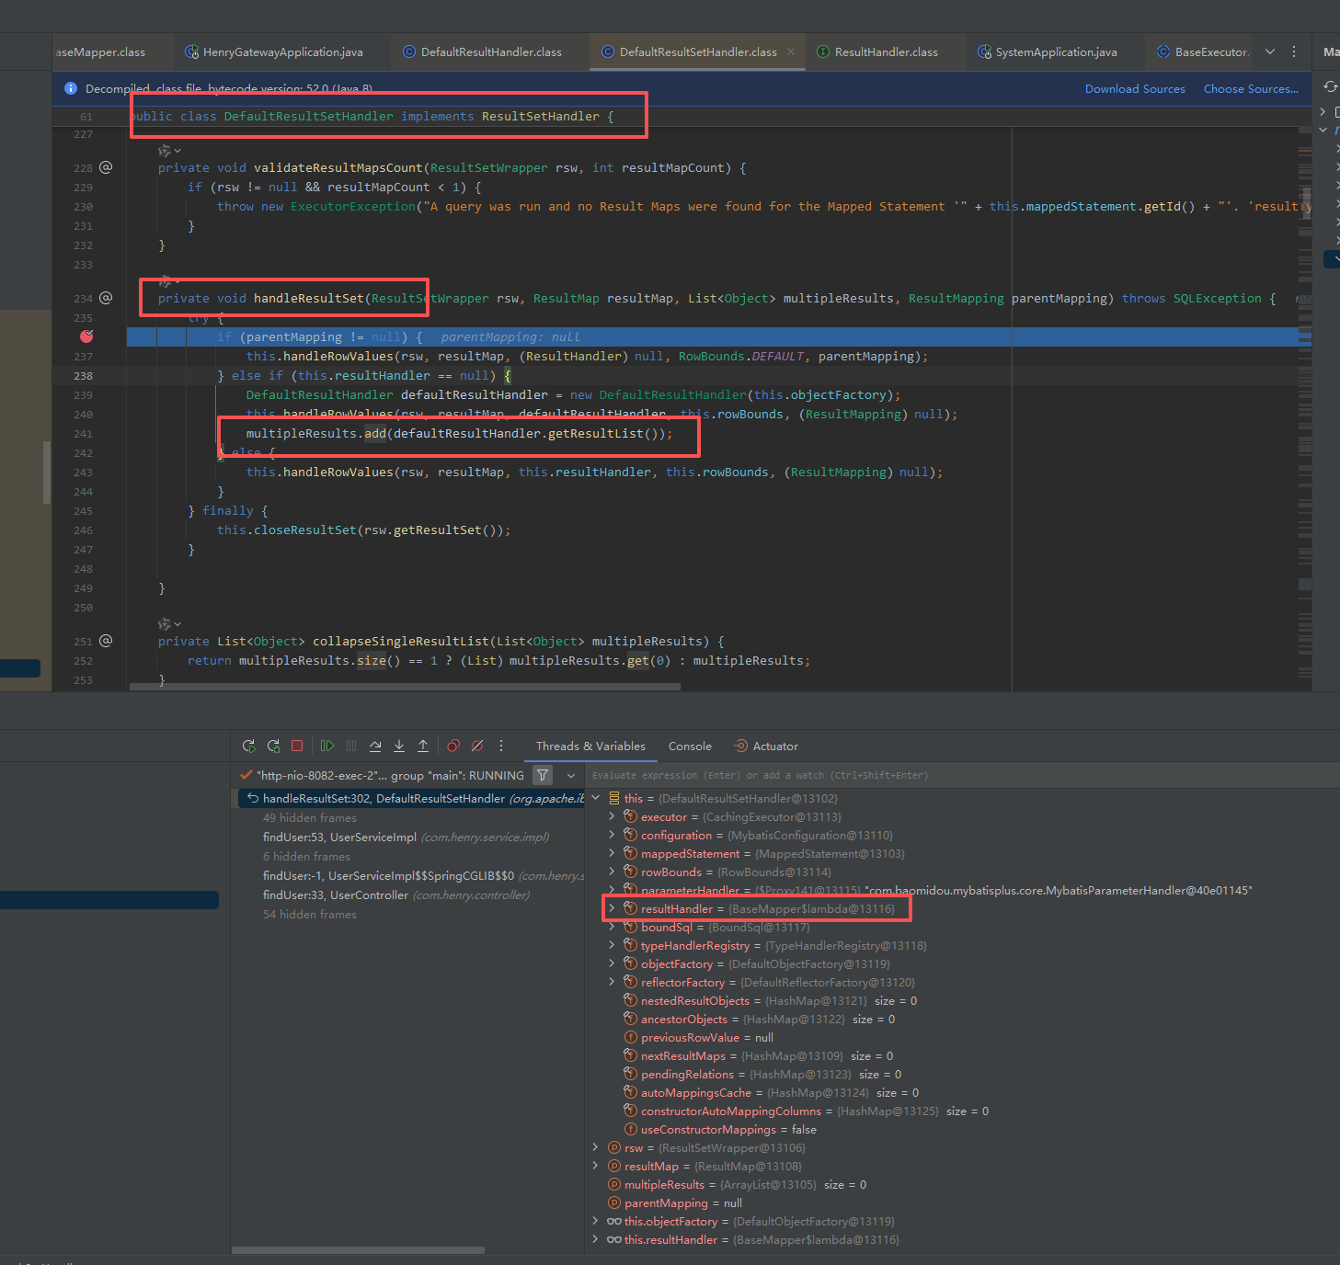Click the editor horizontal scrollbar
Screen dimensions: 1340x1265
point(405,686)
